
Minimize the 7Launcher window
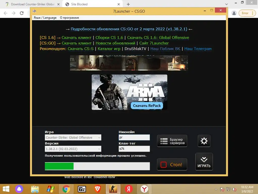205,11
